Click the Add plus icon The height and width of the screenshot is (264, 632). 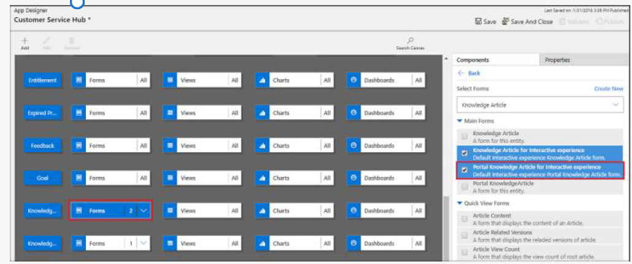[25, 41]
